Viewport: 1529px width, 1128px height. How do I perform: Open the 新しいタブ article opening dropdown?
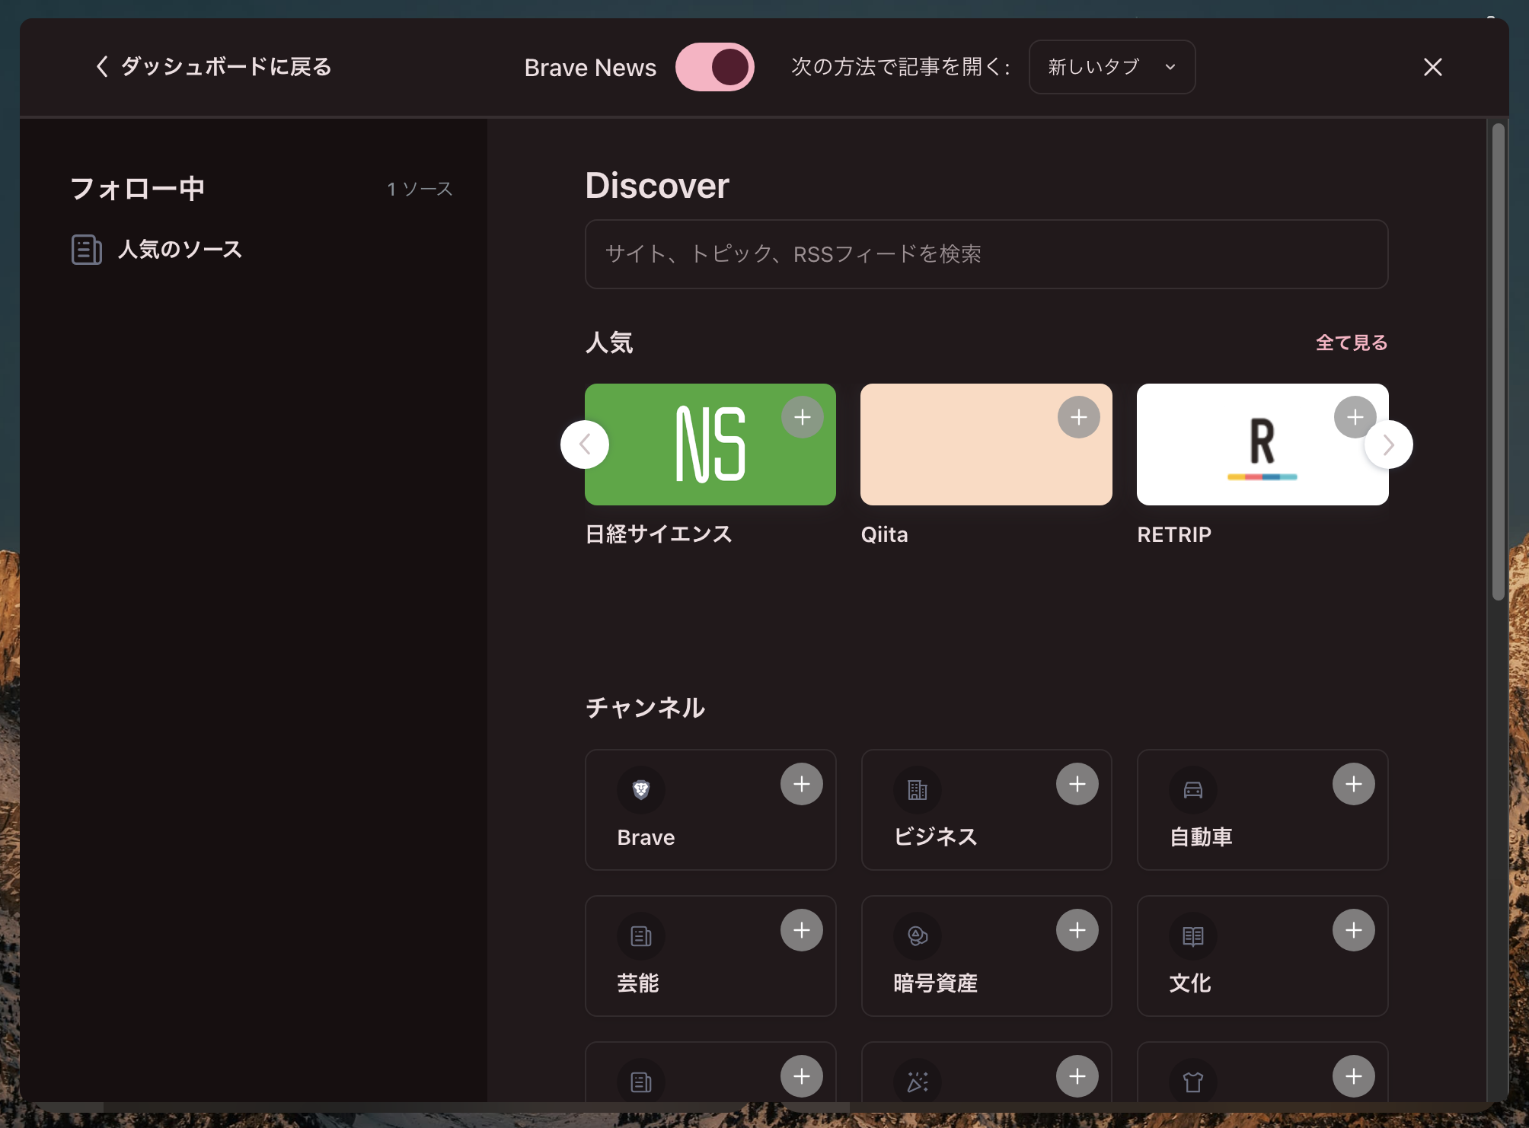1112,67
